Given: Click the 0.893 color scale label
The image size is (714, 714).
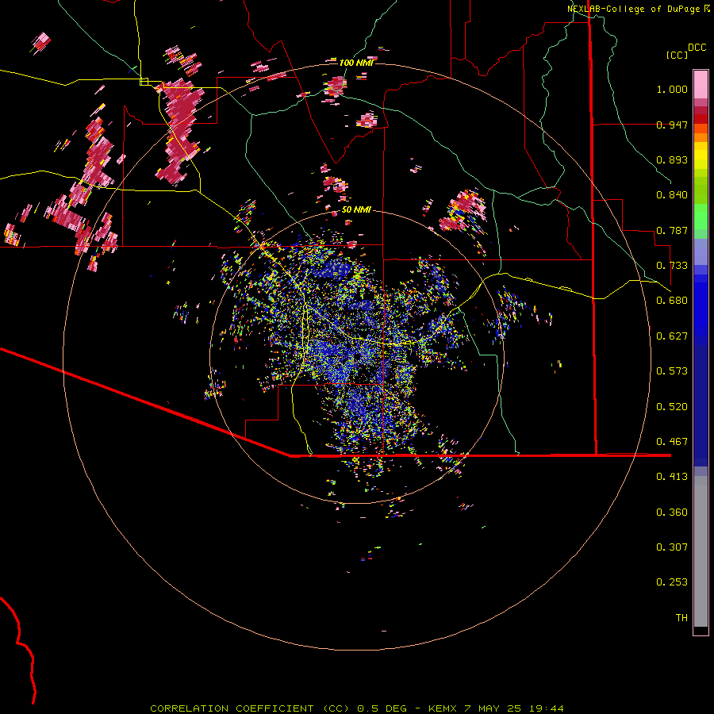Looking at the screenshot, I should (x=672, y=159).
